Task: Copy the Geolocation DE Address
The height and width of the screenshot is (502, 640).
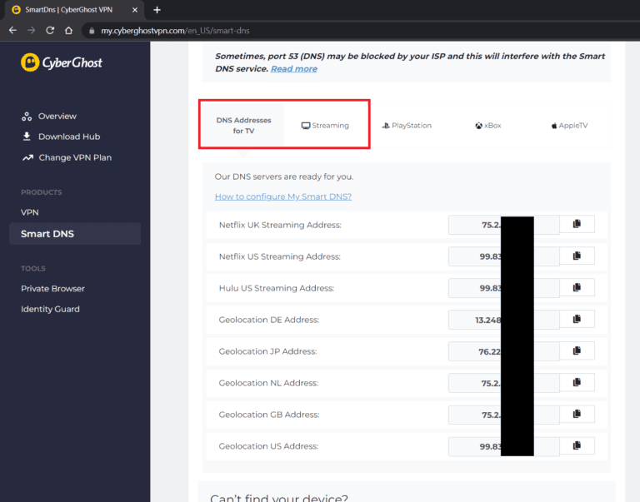Action: [576, 320]
